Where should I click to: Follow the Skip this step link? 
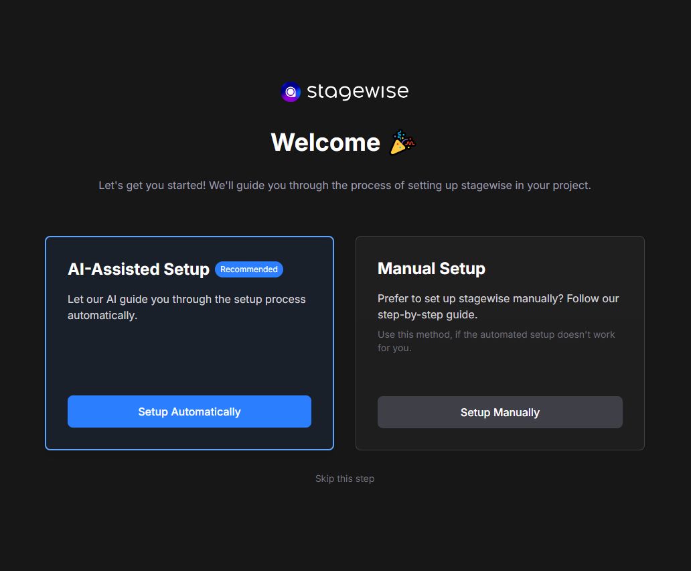[345, 479]
